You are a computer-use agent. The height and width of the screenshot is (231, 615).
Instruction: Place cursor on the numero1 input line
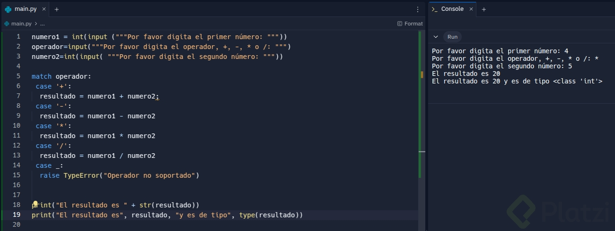pos(159,36)
